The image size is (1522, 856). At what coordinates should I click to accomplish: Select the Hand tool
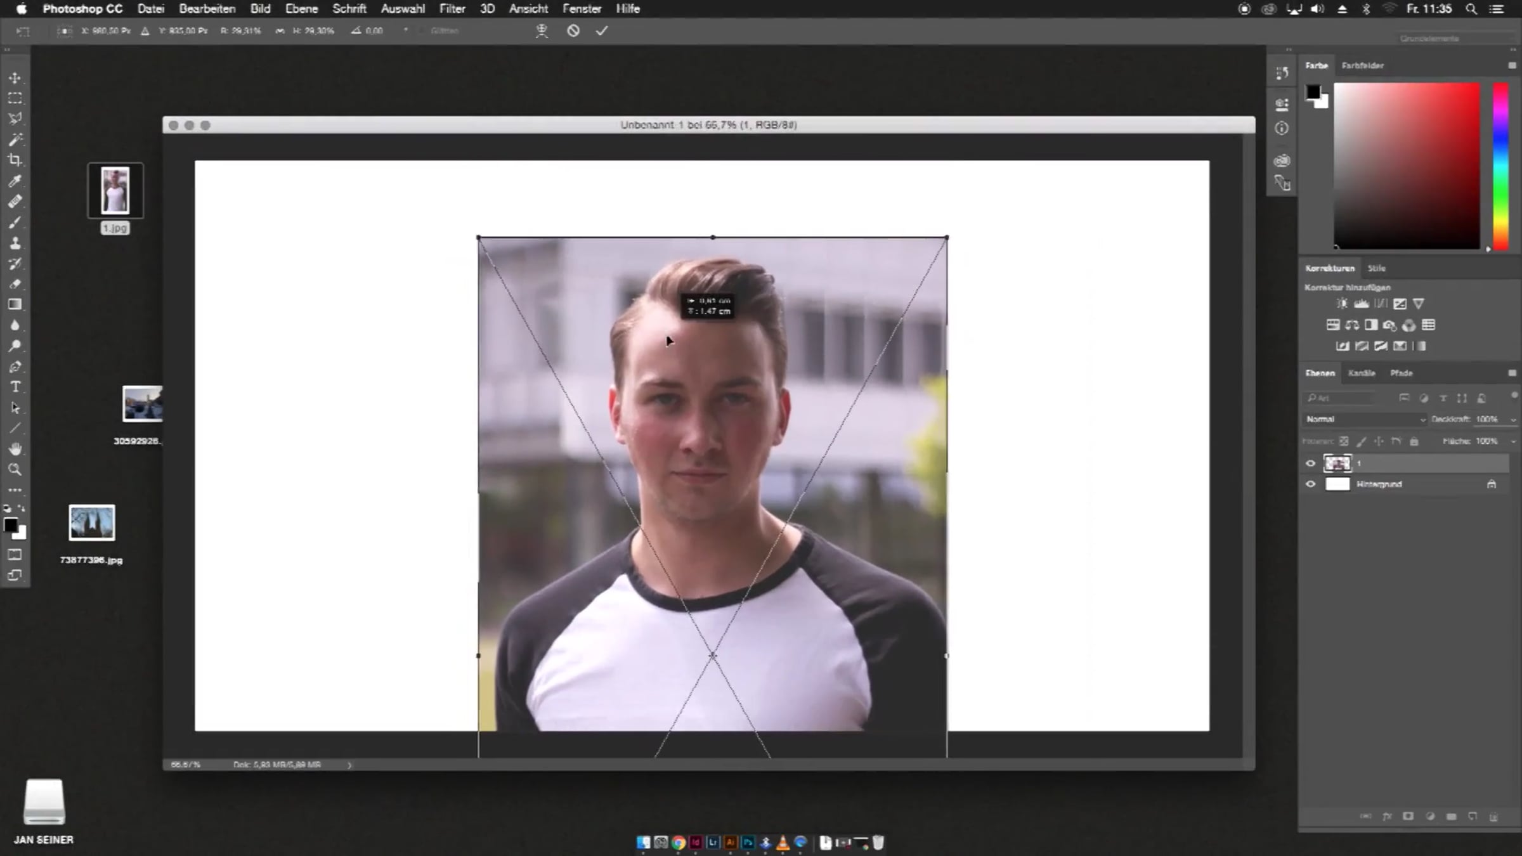point(15,449)
